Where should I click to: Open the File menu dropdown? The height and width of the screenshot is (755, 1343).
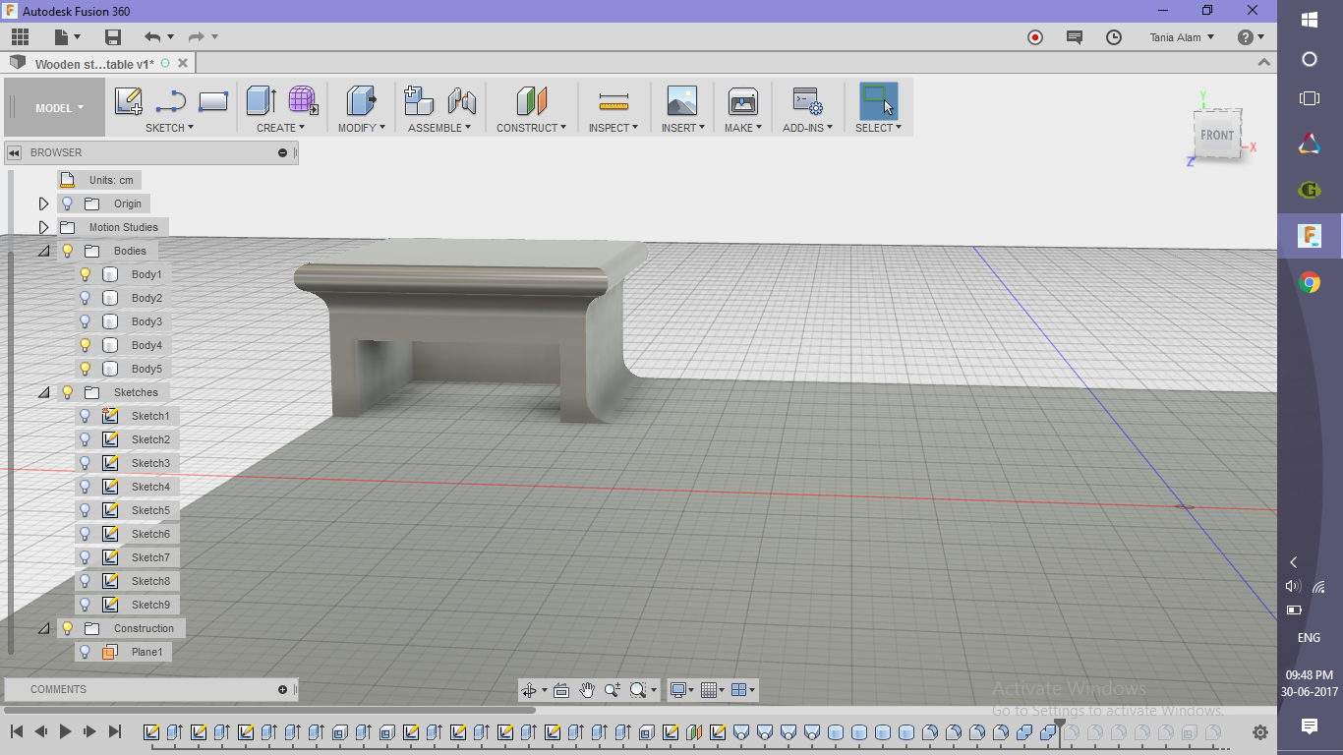(x=68, y=37)
